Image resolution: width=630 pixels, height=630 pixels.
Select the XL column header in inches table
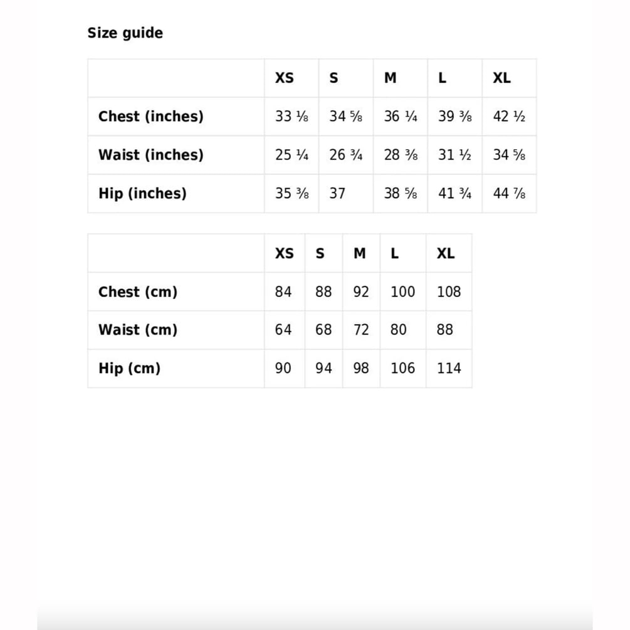(x=502, y=78)
